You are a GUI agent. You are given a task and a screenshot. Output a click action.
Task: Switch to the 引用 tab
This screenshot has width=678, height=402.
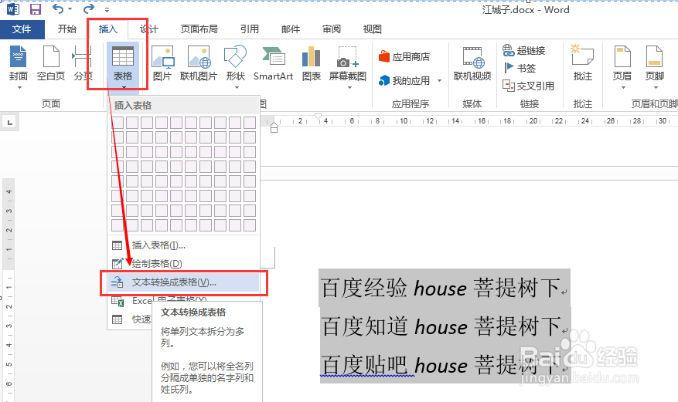(x=250, y=29)
